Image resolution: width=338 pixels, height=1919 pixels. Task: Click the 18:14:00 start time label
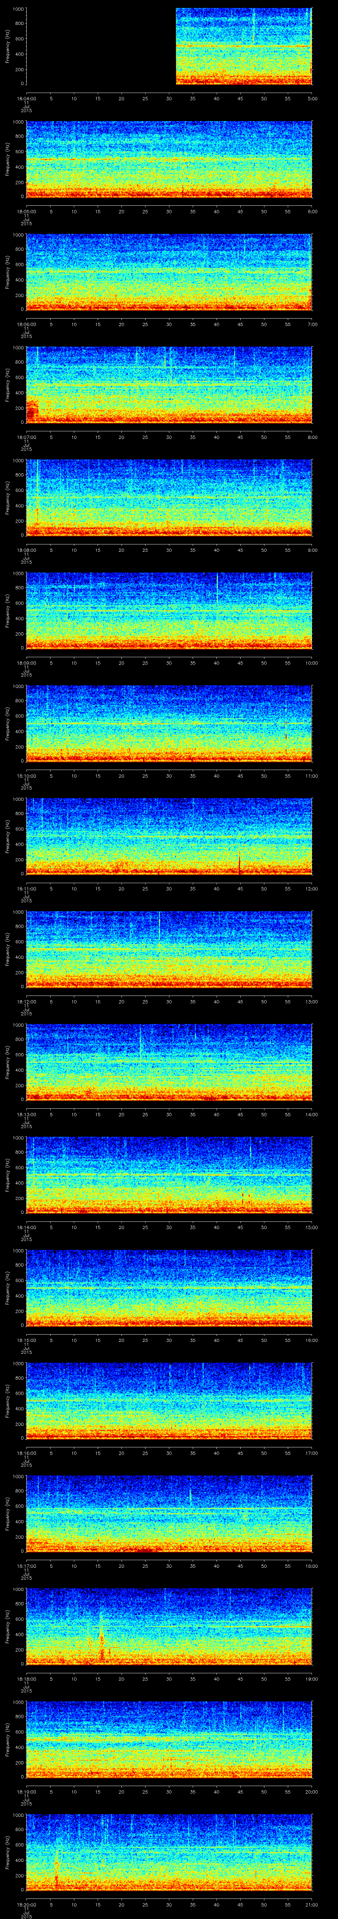tap(26, 1227)
